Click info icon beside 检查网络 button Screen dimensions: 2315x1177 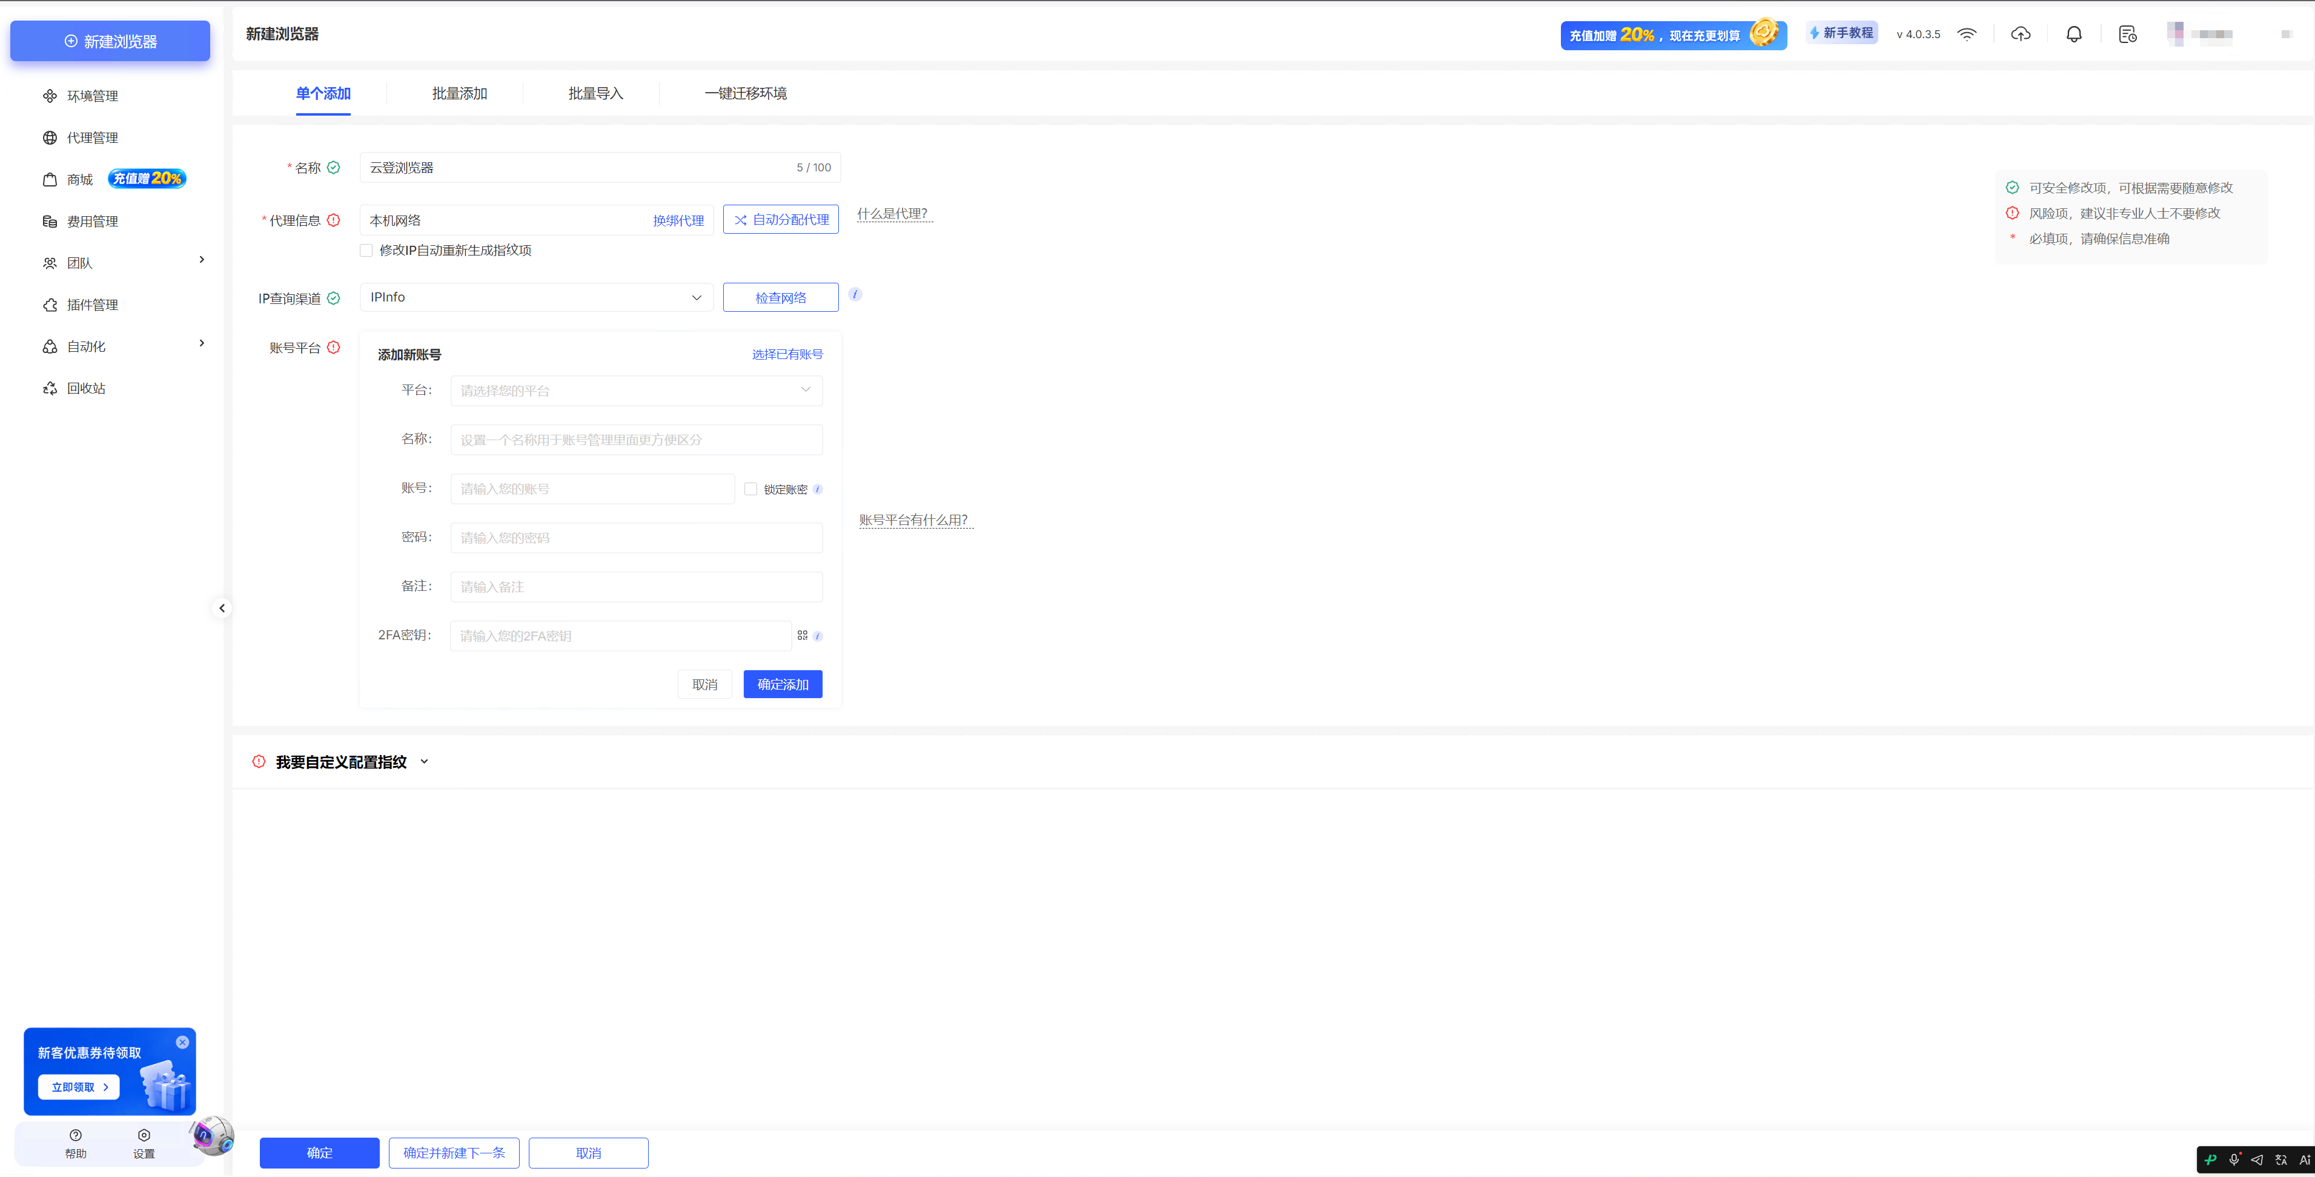(855, 295)
